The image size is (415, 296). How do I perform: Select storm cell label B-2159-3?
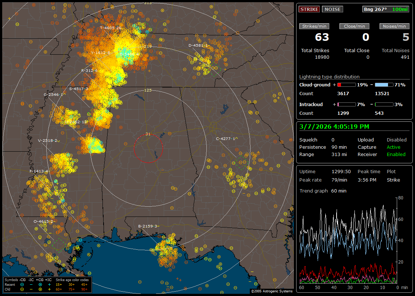(x=148, y=226)
